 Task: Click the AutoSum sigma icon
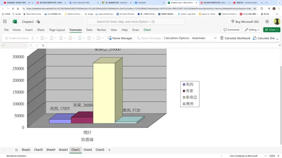click(x=33, y=38)
